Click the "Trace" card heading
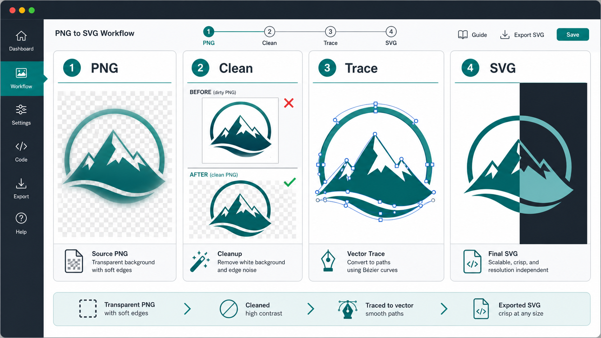The image size is (601, 338). coord(361,68)
